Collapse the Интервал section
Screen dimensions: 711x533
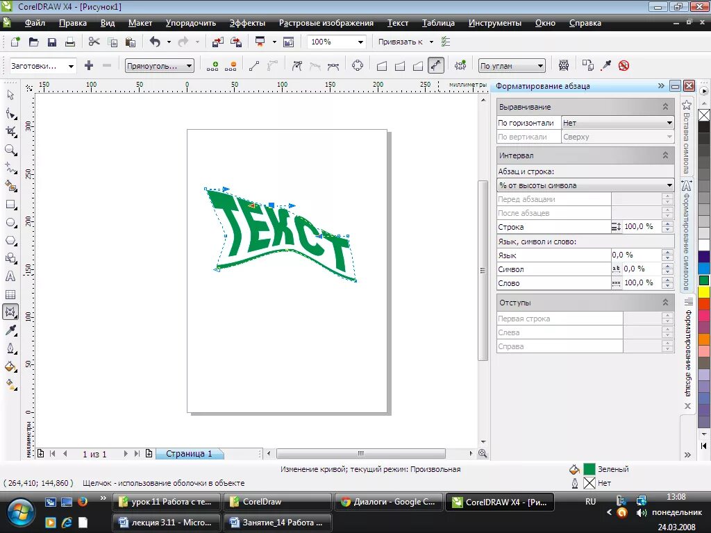point(665,155)
